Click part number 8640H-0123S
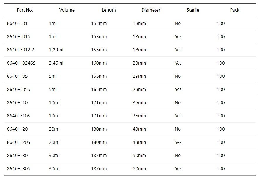The height and width of the screenshot is (177, 262). tap(21, 50)
